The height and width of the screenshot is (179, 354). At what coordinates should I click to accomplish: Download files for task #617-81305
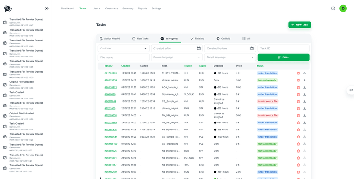tap(304, 73)
